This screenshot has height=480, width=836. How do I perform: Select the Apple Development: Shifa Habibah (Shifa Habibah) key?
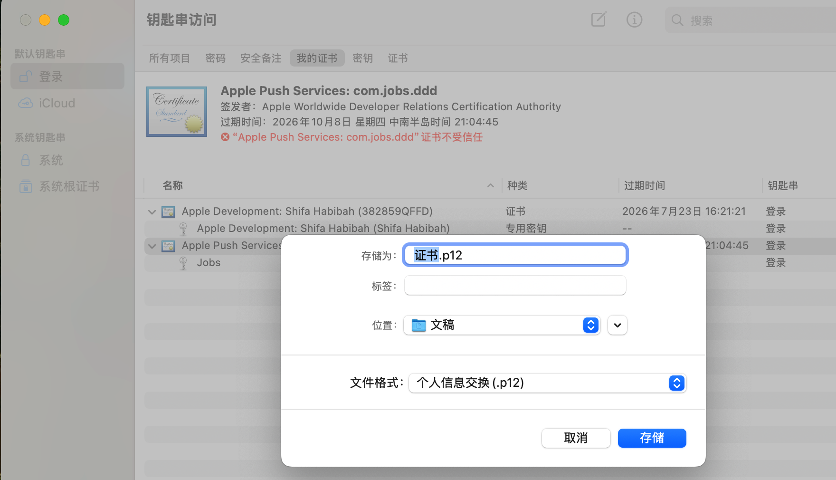tap(323, 229)
